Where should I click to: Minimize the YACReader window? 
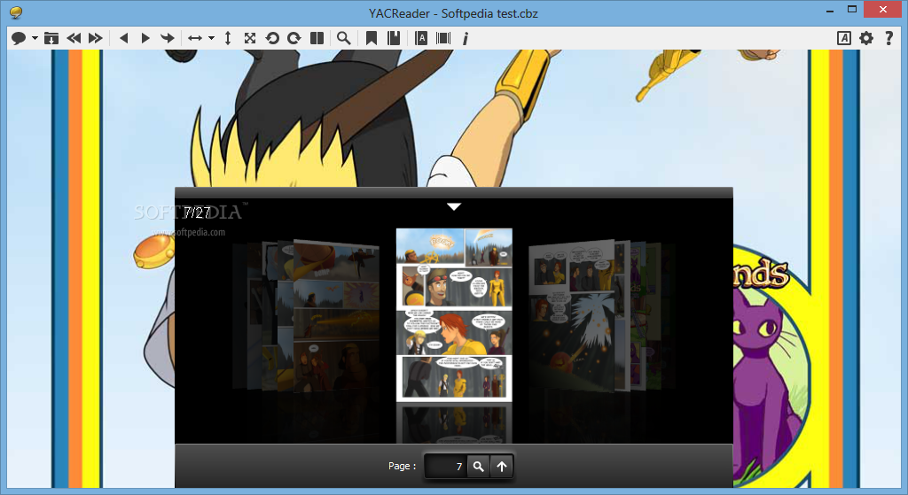(830, 10)
